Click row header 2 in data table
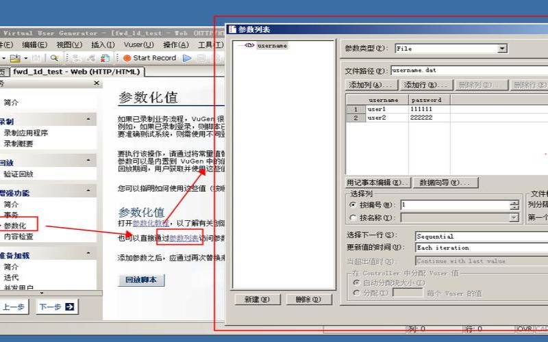The width and height of the screenshot is (548, 342). [x=356, y=118]
